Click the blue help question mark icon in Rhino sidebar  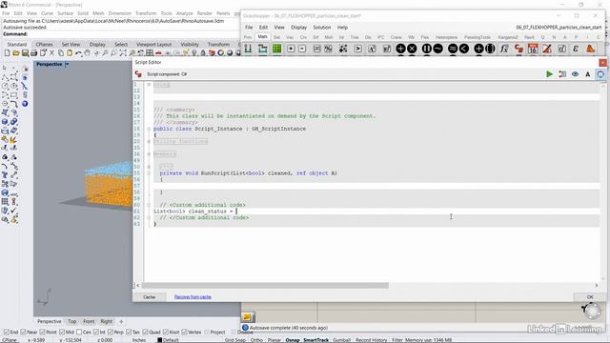point(25,104)
